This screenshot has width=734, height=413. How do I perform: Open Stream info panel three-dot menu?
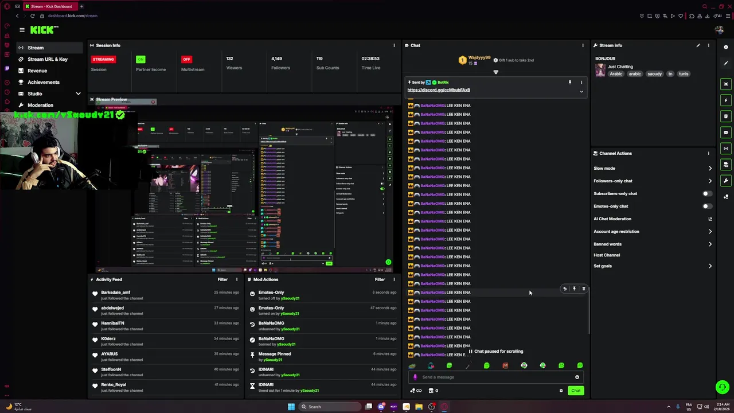[708, 45]
